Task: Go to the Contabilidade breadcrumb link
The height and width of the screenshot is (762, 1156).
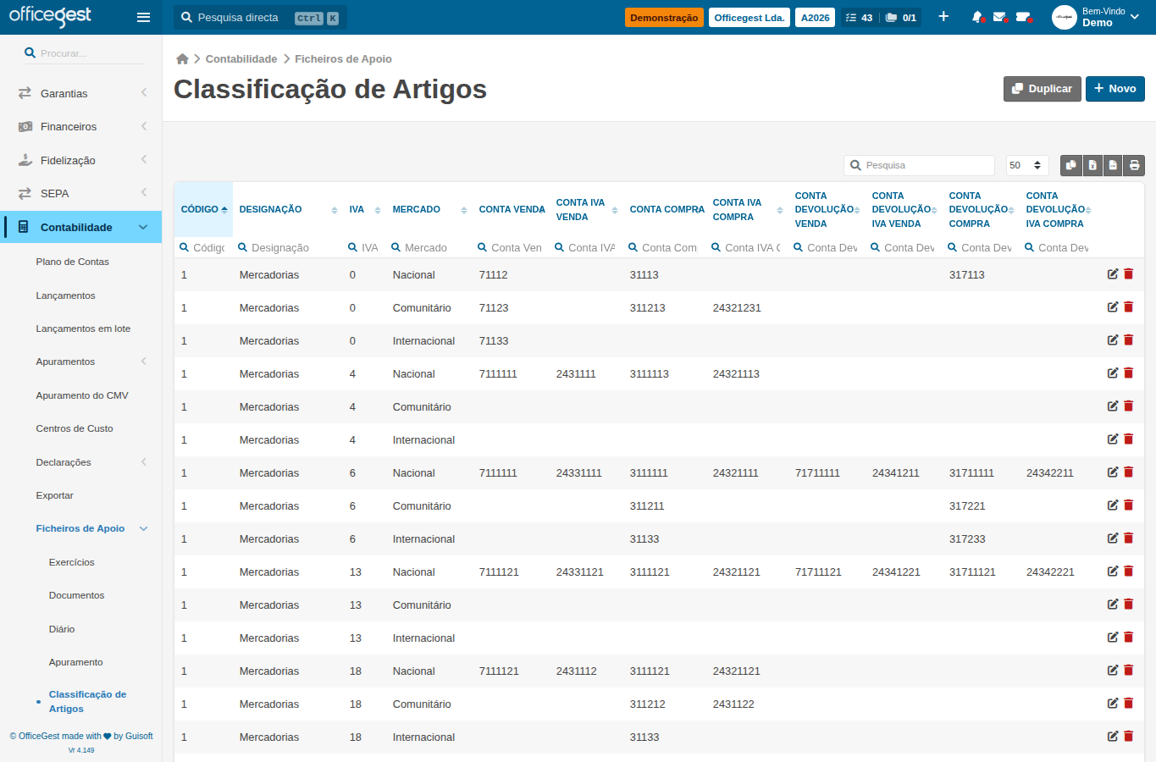Action: click(x=241, y=58)
